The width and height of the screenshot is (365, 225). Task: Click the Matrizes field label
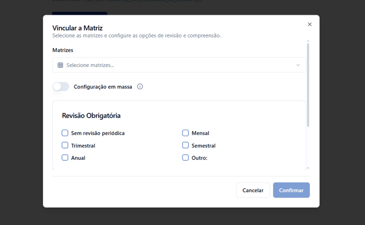(63, 50)
